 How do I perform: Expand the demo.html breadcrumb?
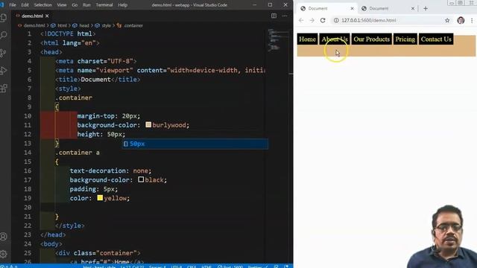(x=34, y=25)
